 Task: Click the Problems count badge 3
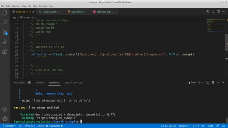click(x=29, y=82)
